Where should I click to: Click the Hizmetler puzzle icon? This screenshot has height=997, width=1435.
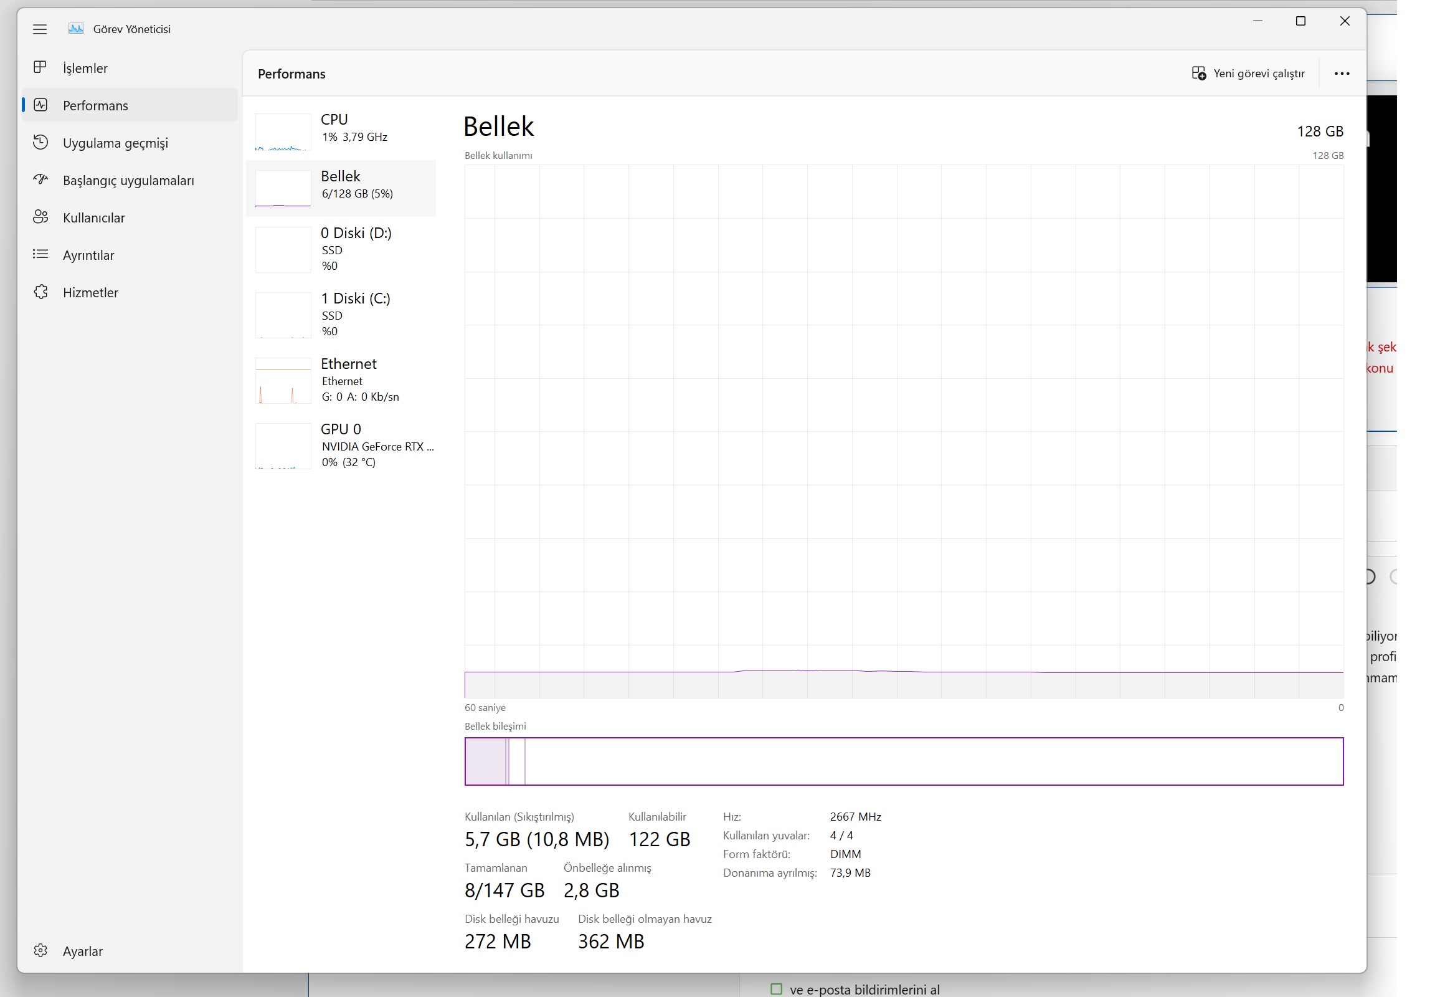(x=40, y=292)
